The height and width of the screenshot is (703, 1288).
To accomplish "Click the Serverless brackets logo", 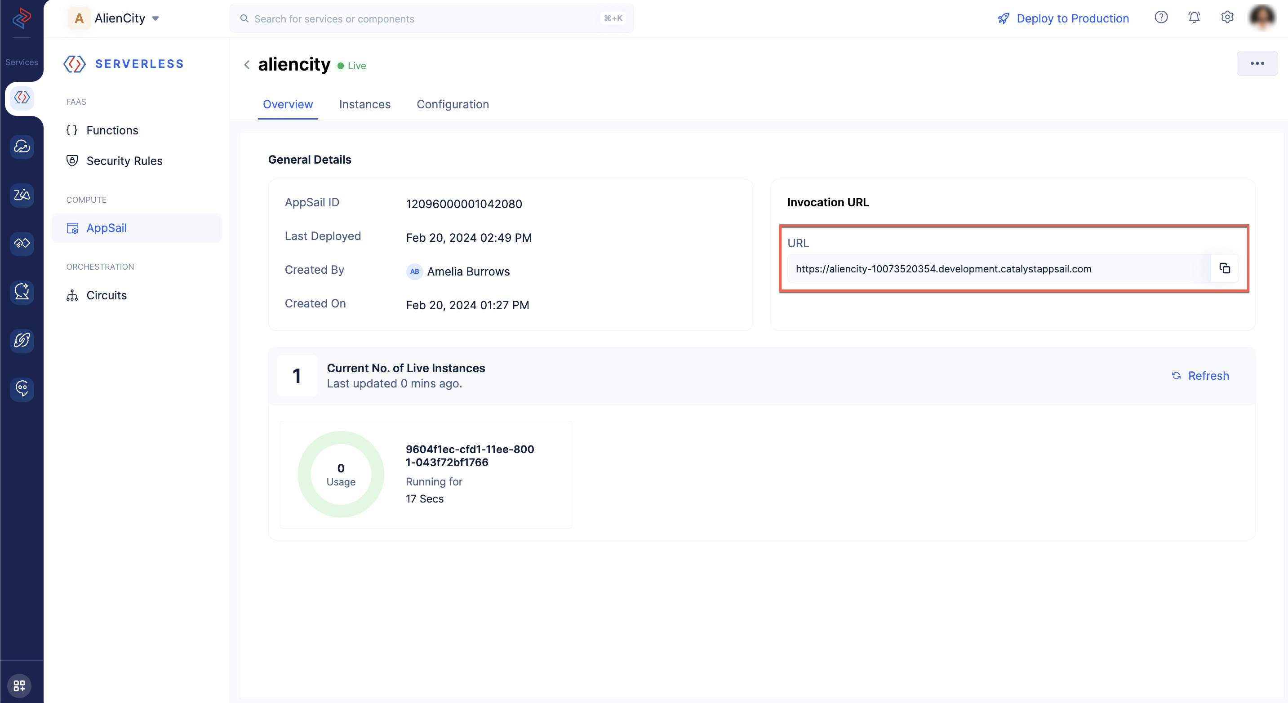I will [75, 64].
